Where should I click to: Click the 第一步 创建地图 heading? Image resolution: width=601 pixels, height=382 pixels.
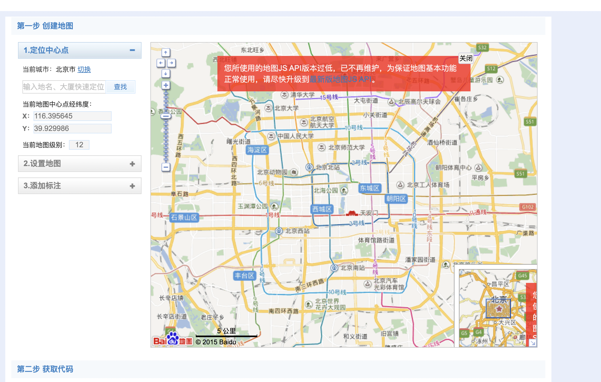coord(45,26)
